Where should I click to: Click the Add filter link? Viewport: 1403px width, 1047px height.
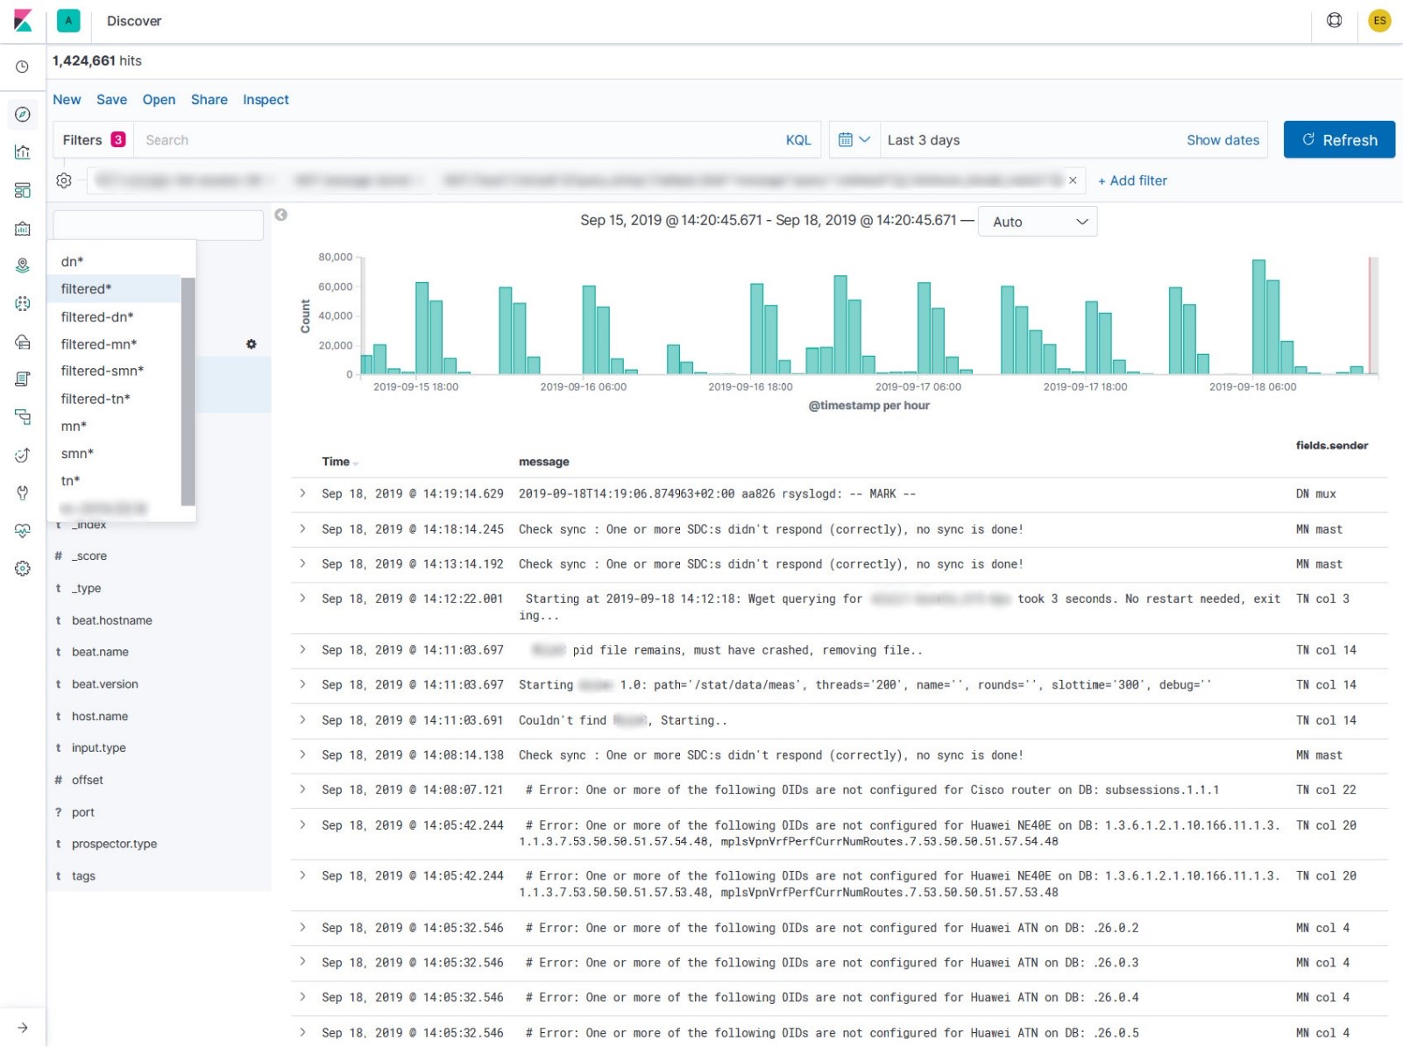(x=1132, y=180)
